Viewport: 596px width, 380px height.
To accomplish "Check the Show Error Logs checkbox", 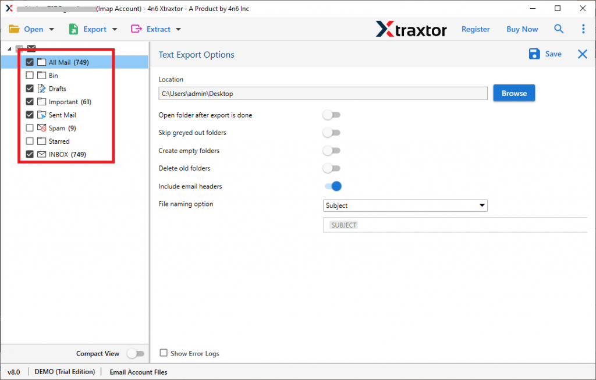I will coord(164,353).
